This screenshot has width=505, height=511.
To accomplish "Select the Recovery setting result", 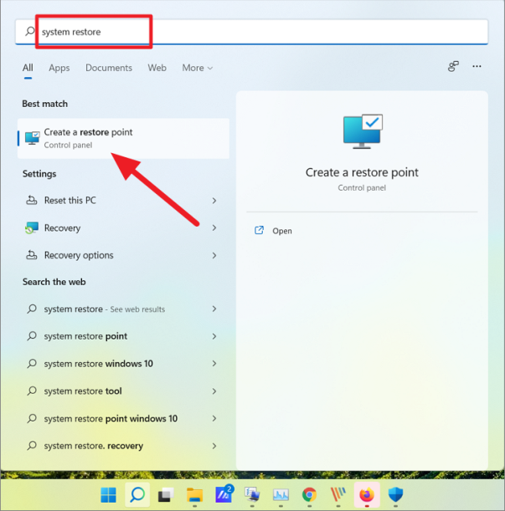I will pos(123,227).
